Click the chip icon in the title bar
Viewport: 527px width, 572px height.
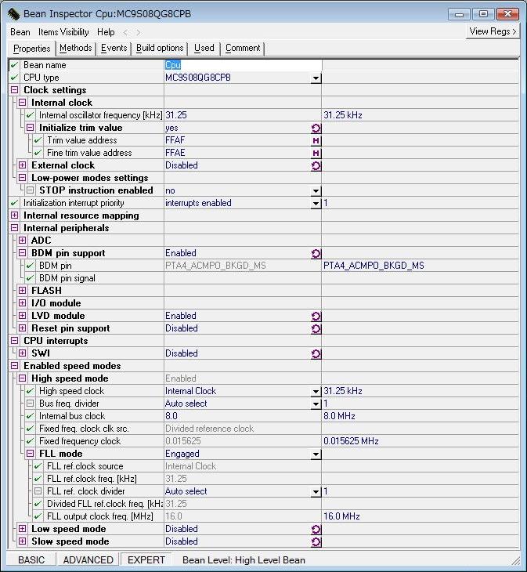coord(14,14)
